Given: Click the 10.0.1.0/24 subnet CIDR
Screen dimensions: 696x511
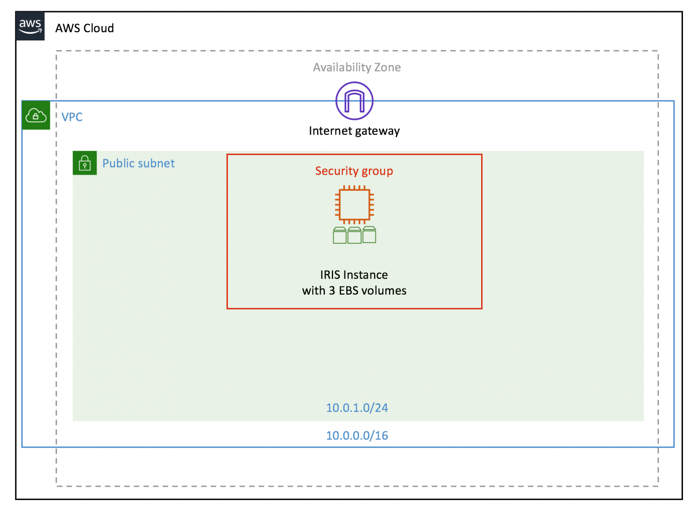Looking at the screenshot, I should 357,408.
